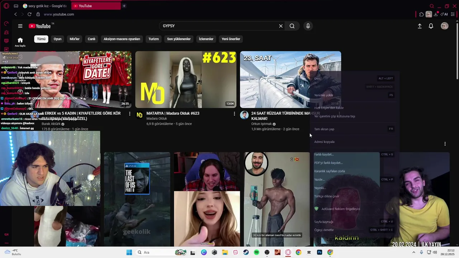The height and width of the screenshot is (258, 459).
Task: Open Opera tab search magnifier
Action: (x=432, y=6)
